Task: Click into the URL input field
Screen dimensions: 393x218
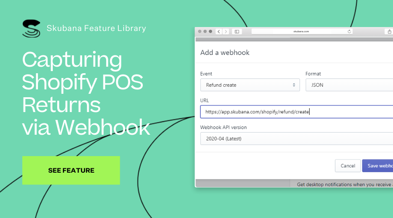Action: [x=296, y=112]
